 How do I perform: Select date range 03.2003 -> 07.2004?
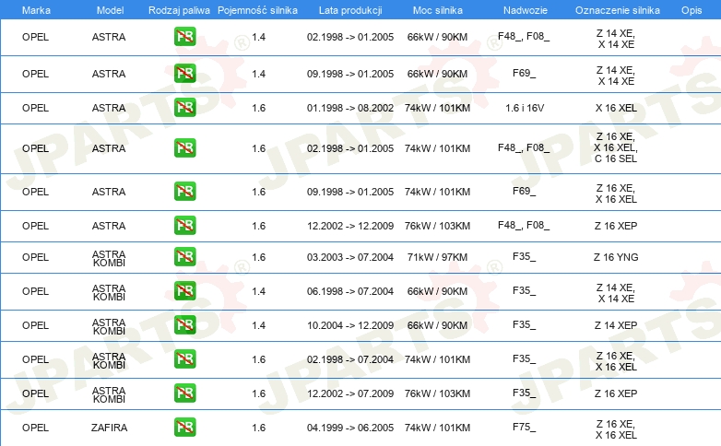(x=350, y=257)
